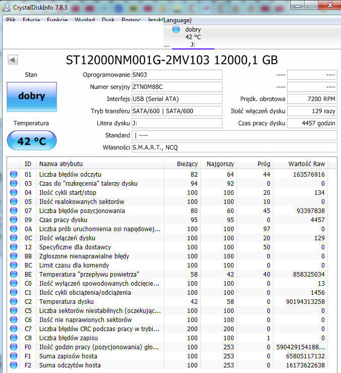Click the ID column header

coord(28,164)
